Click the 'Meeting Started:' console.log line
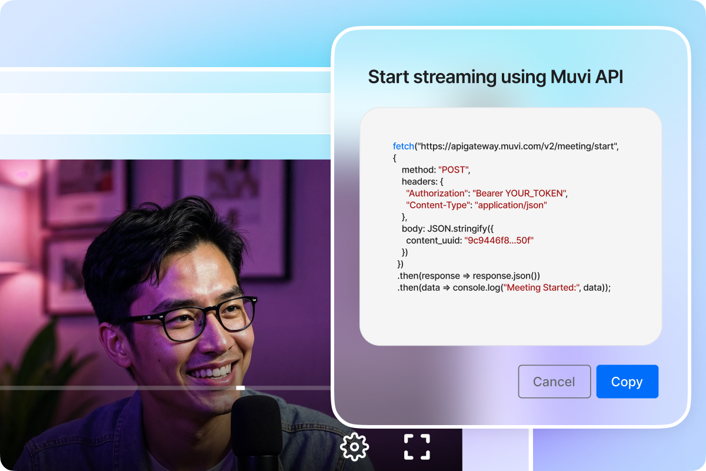The height and width of the screenshot is (471, 706). [504, 287]
